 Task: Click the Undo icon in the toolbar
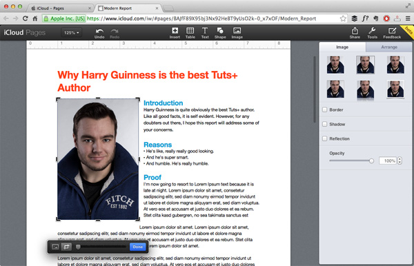[x=99, y=33]
